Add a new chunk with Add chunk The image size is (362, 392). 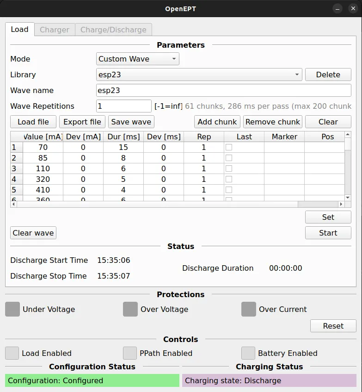217,122
